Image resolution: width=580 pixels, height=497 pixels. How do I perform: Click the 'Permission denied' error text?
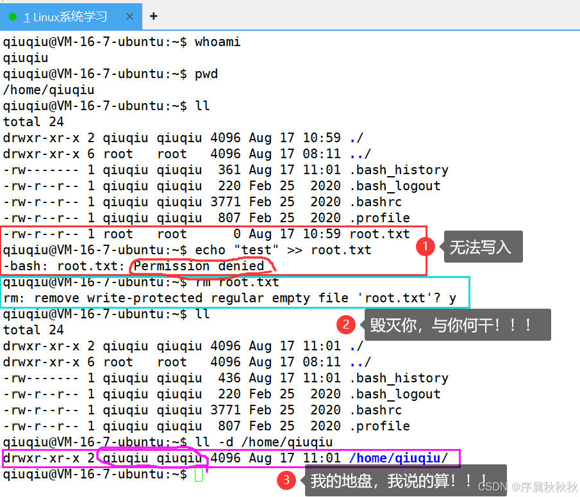coord(199,266)
